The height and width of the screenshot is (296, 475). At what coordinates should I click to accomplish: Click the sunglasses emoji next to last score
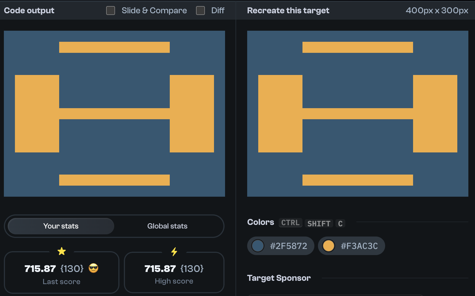pos(93,268)
